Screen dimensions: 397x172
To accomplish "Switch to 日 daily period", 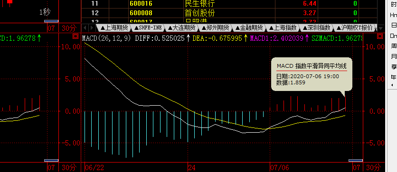I will 394,25.
